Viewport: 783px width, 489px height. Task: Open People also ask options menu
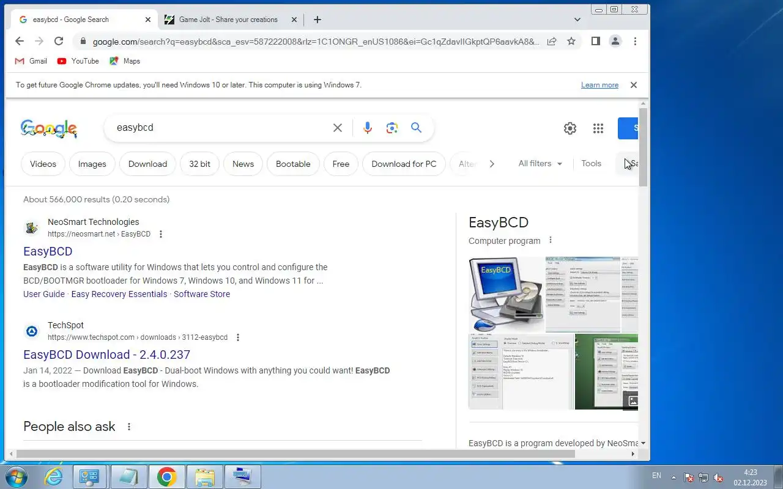click(128, 427)
